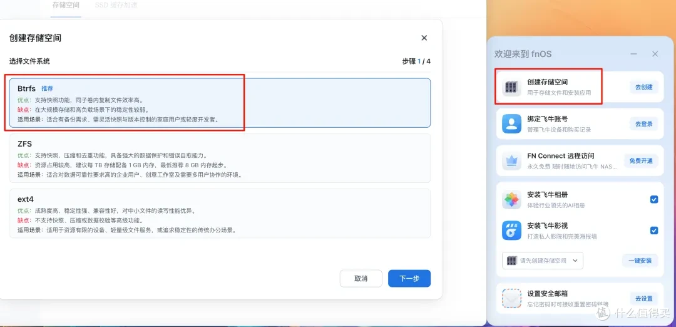This screenshot has height=327, width=676.
Task: Switch to the SSD 缓存加速 tab
Action: pos(116,6)
